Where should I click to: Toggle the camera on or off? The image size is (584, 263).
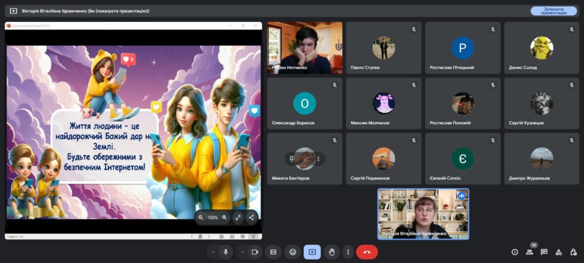[254, 252]
